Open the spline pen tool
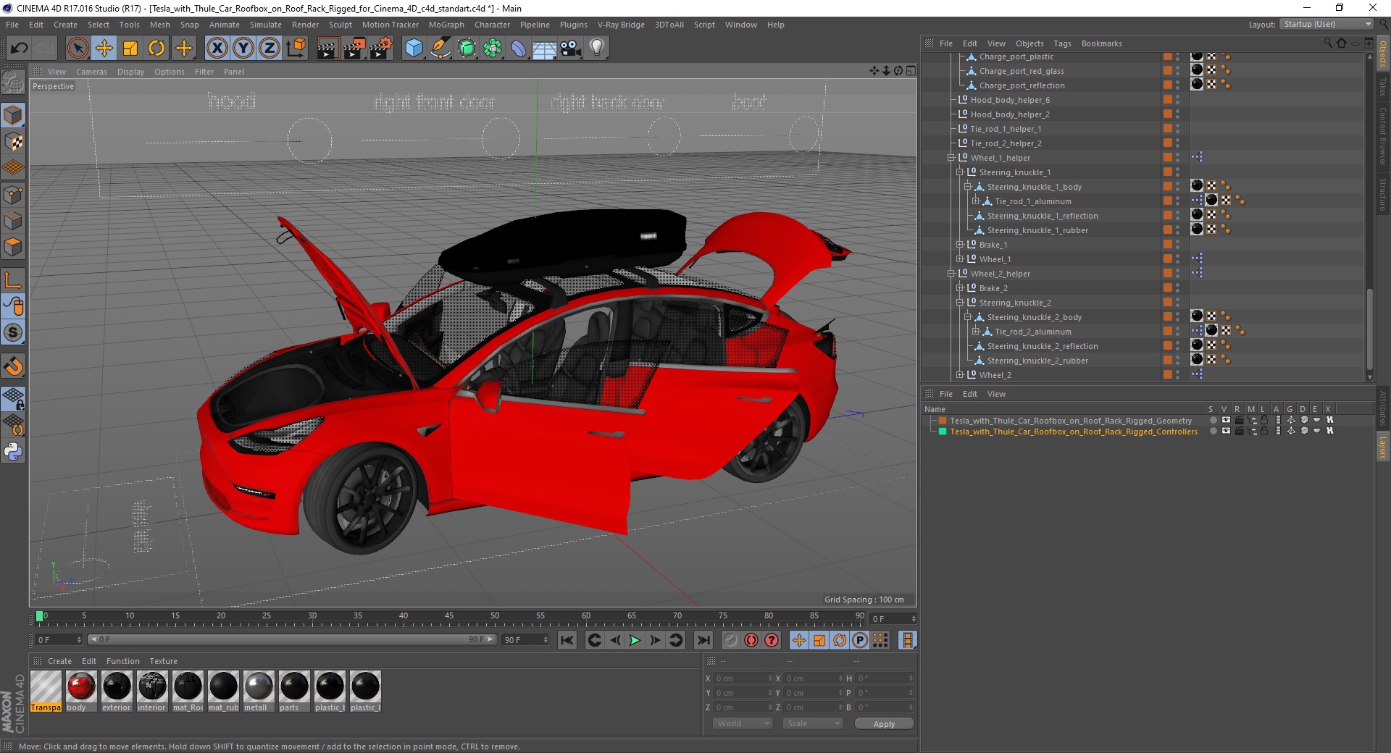Screen dimensions: 1391x753 coord(440,49)
